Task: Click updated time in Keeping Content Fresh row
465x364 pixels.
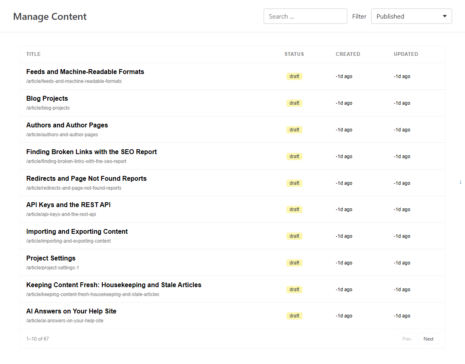Action: click(x=402, y=290)
